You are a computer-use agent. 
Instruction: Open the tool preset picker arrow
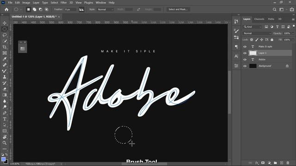tap(21, 9)
